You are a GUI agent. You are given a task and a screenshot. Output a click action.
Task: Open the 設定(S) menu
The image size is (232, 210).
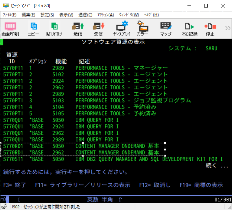47,15
